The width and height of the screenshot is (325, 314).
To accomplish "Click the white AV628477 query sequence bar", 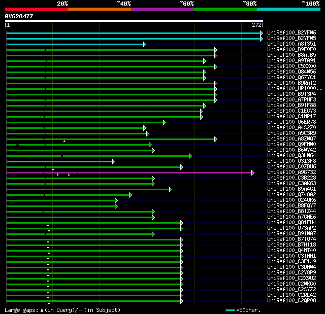I will [x=134, y=21].
